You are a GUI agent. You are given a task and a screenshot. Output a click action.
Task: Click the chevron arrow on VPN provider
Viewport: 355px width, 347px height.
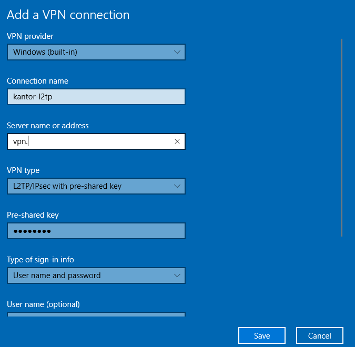pyautogui.click(x=177, y=52)
